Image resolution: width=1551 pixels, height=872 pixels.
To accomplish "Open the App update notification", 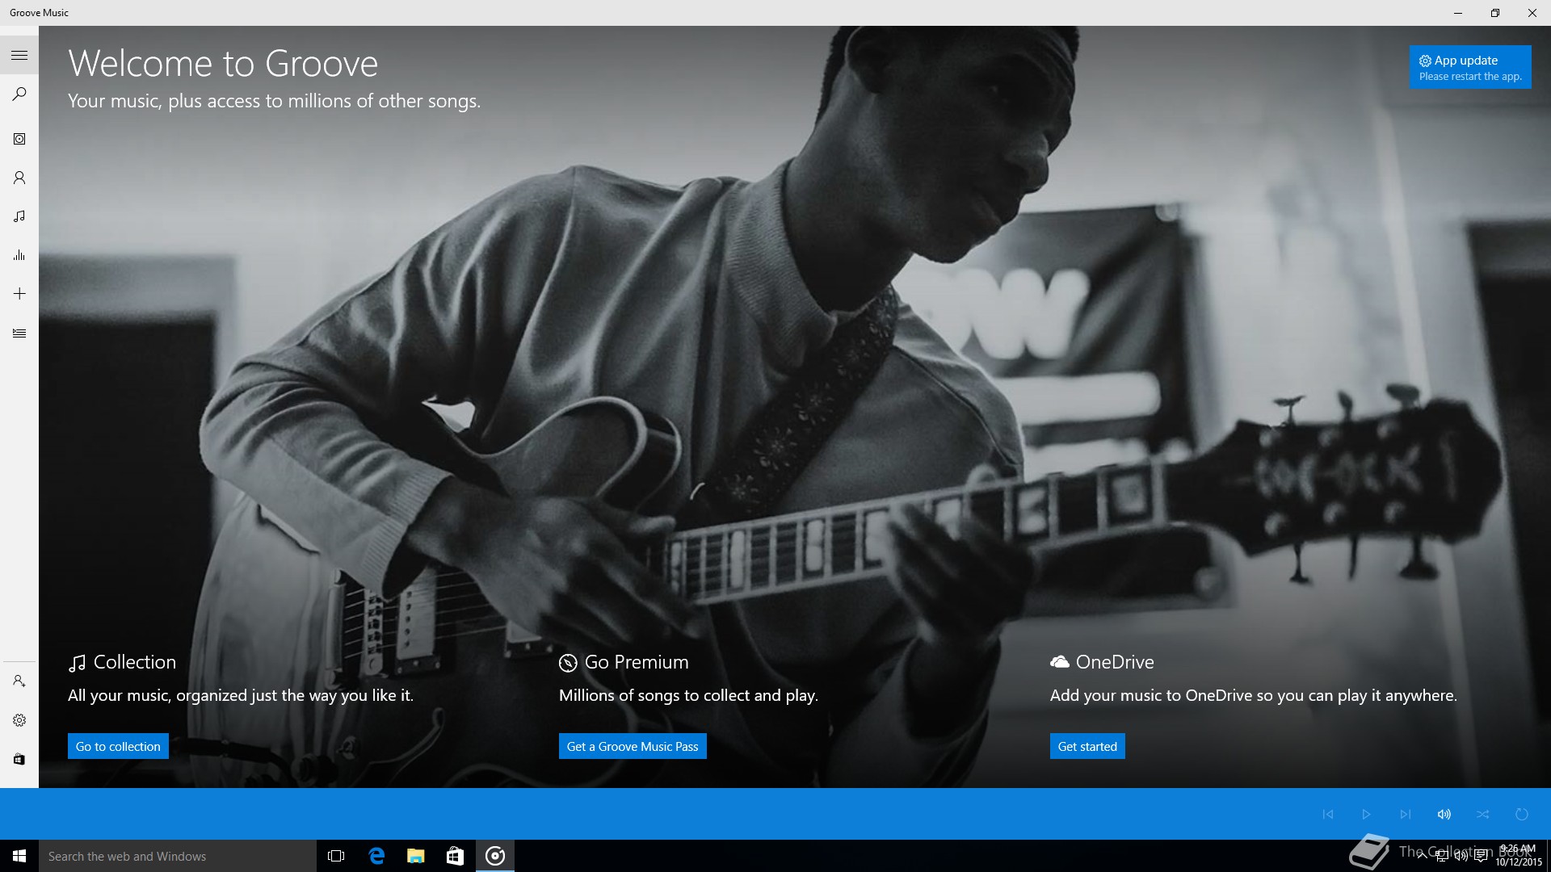I will pos(1470,67).
